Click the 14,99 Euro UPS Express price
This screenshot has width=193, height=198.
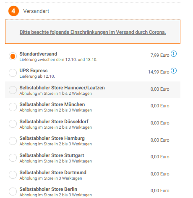click(159, 72)
